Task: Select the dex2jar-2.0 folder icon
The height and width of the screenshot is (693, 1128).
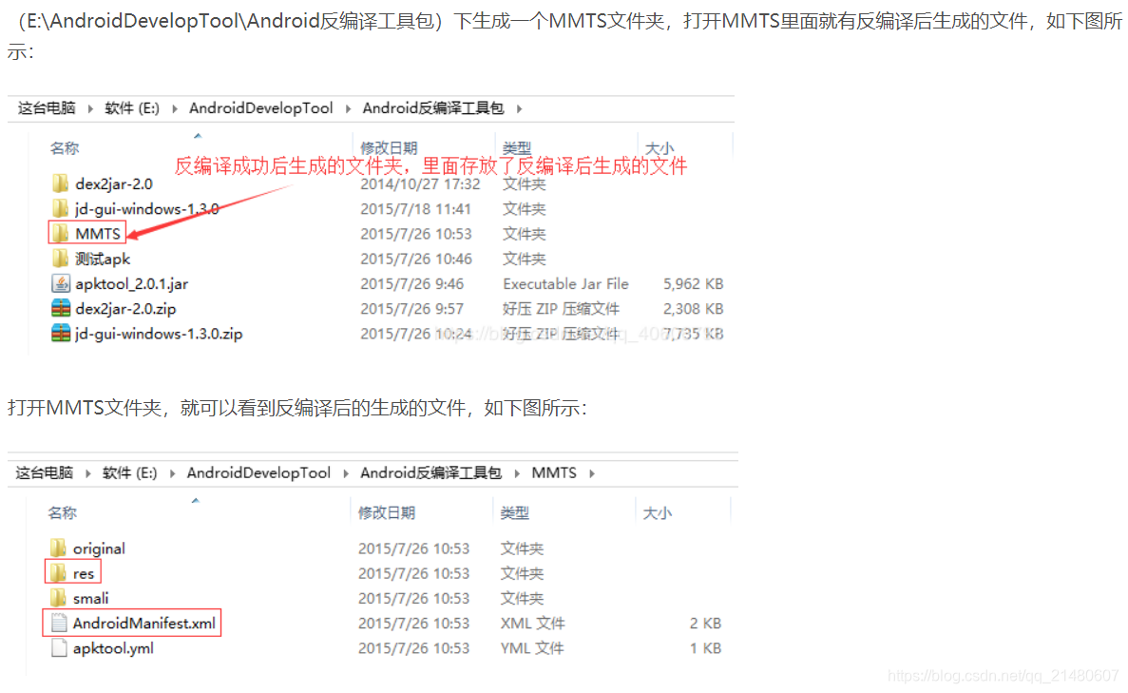Action: (61, 183)
